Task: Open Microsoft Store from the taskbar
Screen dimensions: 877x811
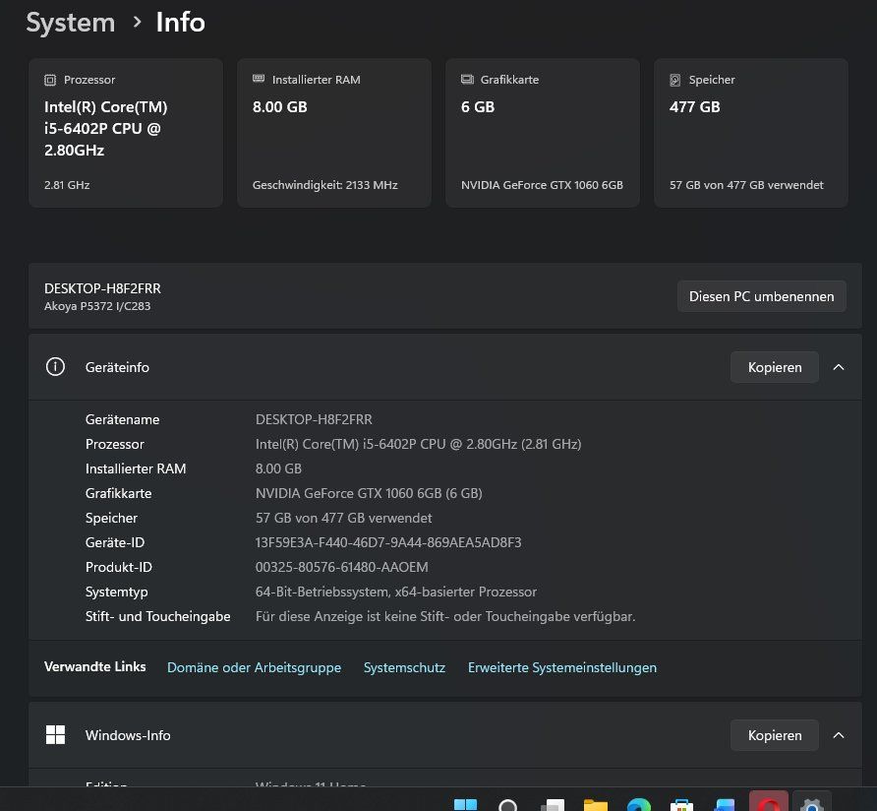Action: 681,804
